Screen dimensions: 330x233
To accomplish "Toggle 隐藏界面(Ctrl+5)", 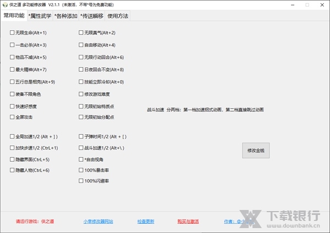I will pos(30,160).
